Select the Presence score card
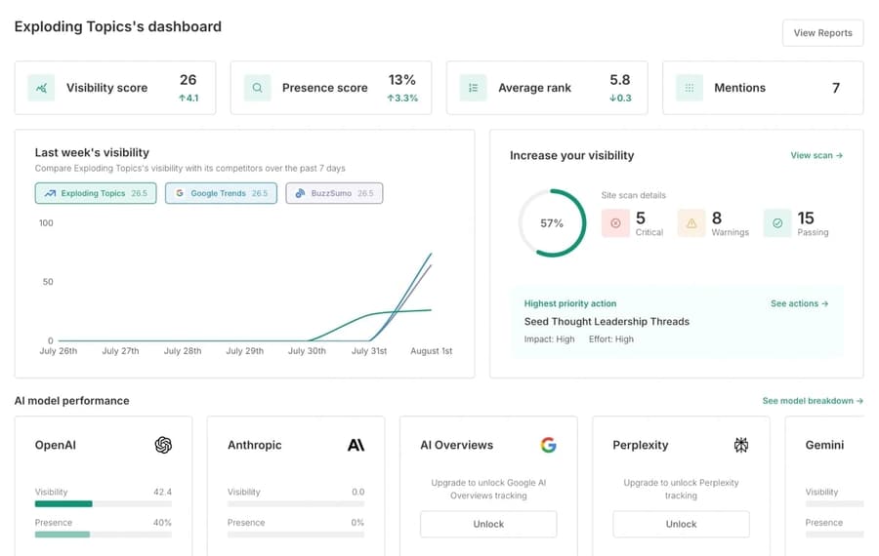Screen dimensions: 879x556 (x=331, y=88)
